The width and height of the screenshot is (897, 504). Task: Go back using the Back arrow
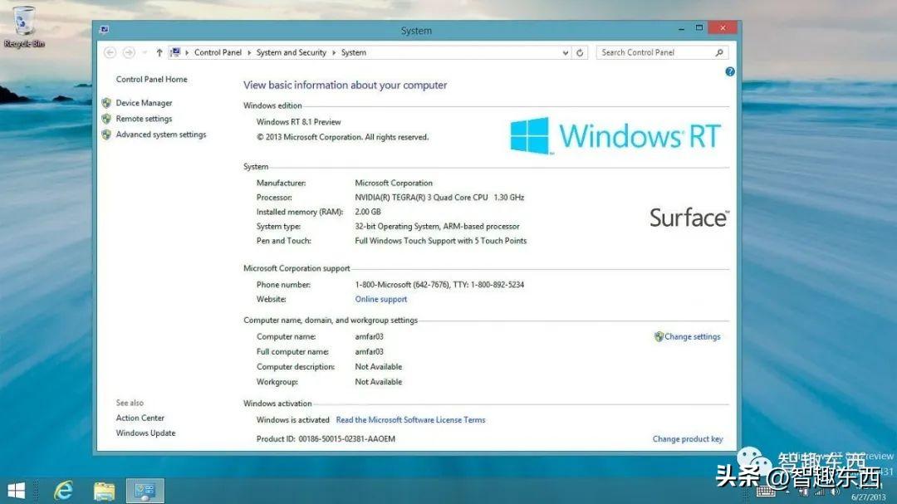[110, 52]
